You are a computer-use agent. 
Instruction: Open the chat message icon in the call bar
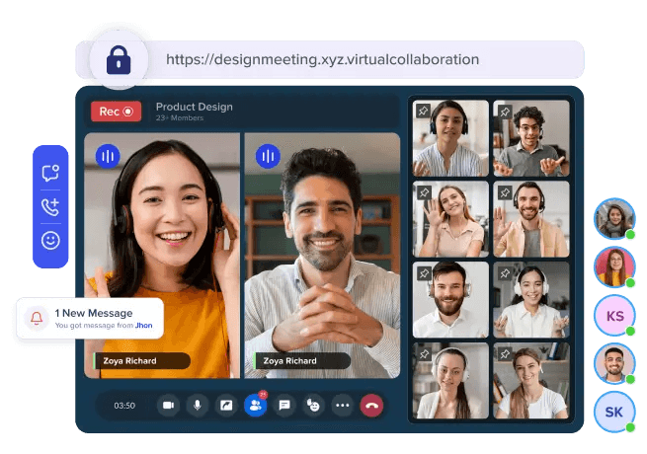[x=284, y=406]
